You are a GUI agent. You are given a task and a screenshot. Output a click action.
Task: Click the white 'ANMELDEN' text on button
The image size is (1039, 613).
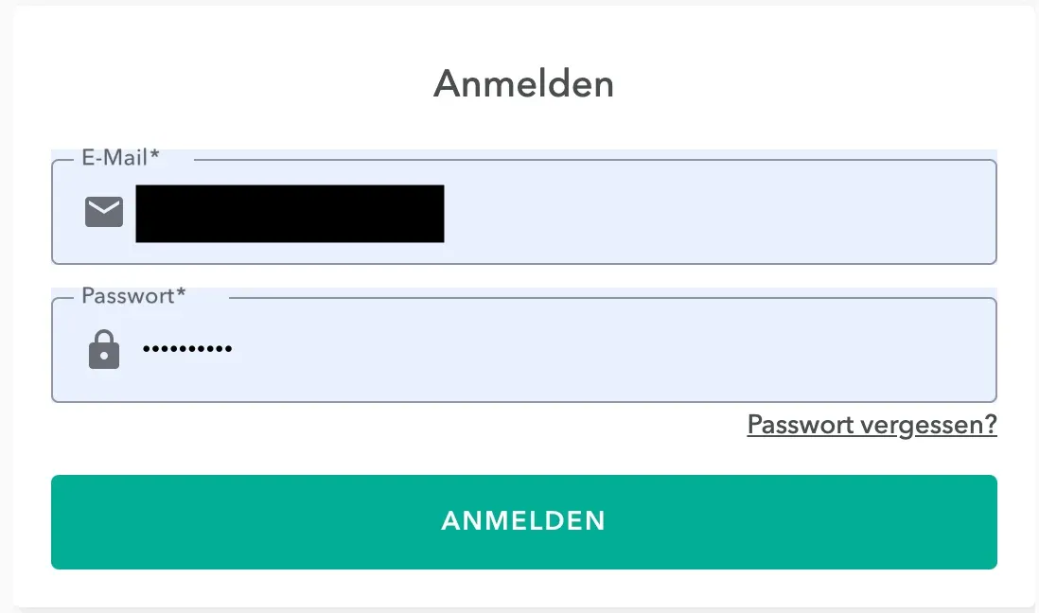click(x=523, y=521)
